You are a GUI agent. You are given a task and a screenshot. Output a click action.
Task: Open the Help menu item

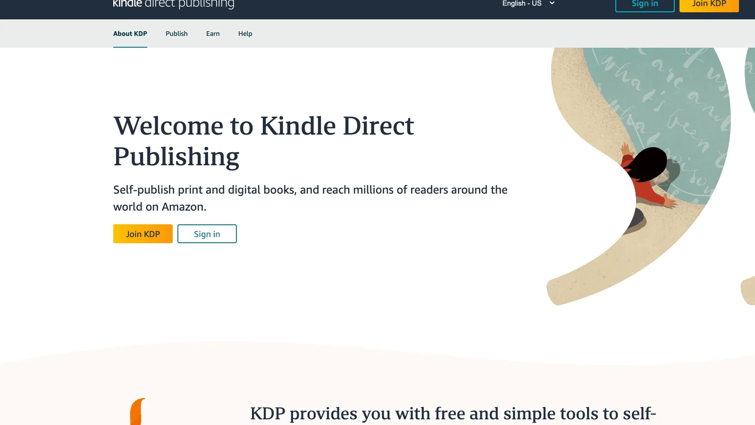point(245,34)
